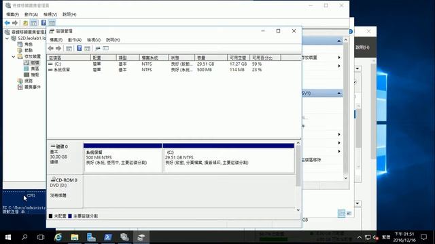The height and width of the screenshot is (244, 435).
Task: Expand submenu arrow below 存放裝置 in Actions pane
Action: point(339,66)
